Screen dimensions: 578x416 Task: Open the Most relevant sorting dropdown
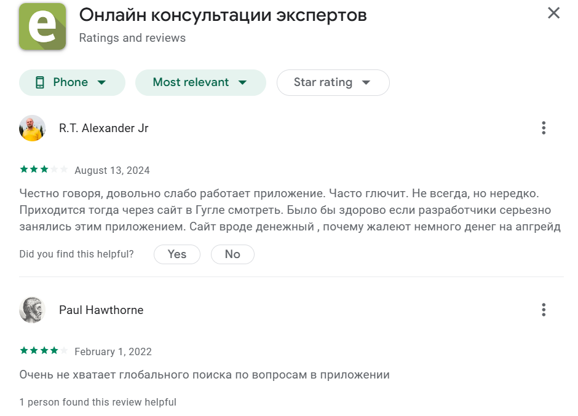(x=200, y=82)
